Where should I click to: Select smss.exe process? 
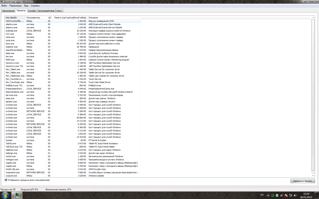tap(73, 99)
